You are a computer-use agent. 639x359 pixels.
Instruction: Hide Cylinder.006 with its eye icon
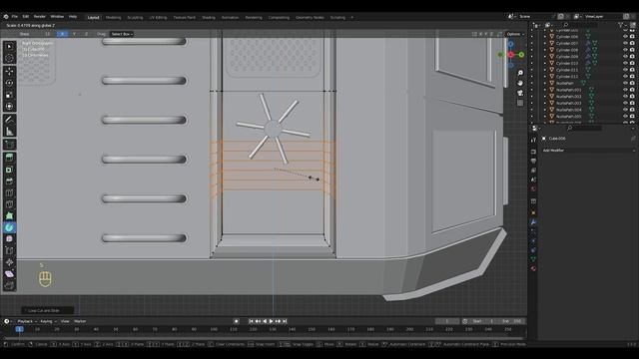click(626, 37)
